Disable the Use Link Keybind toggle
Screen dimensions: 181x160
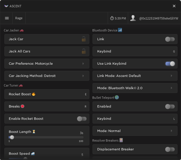[x=170, y=64]
